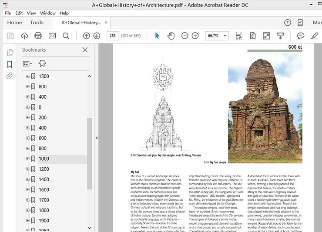Open the View menu
The height and width of the screenshot is (232, 322).
click(31, 13)
